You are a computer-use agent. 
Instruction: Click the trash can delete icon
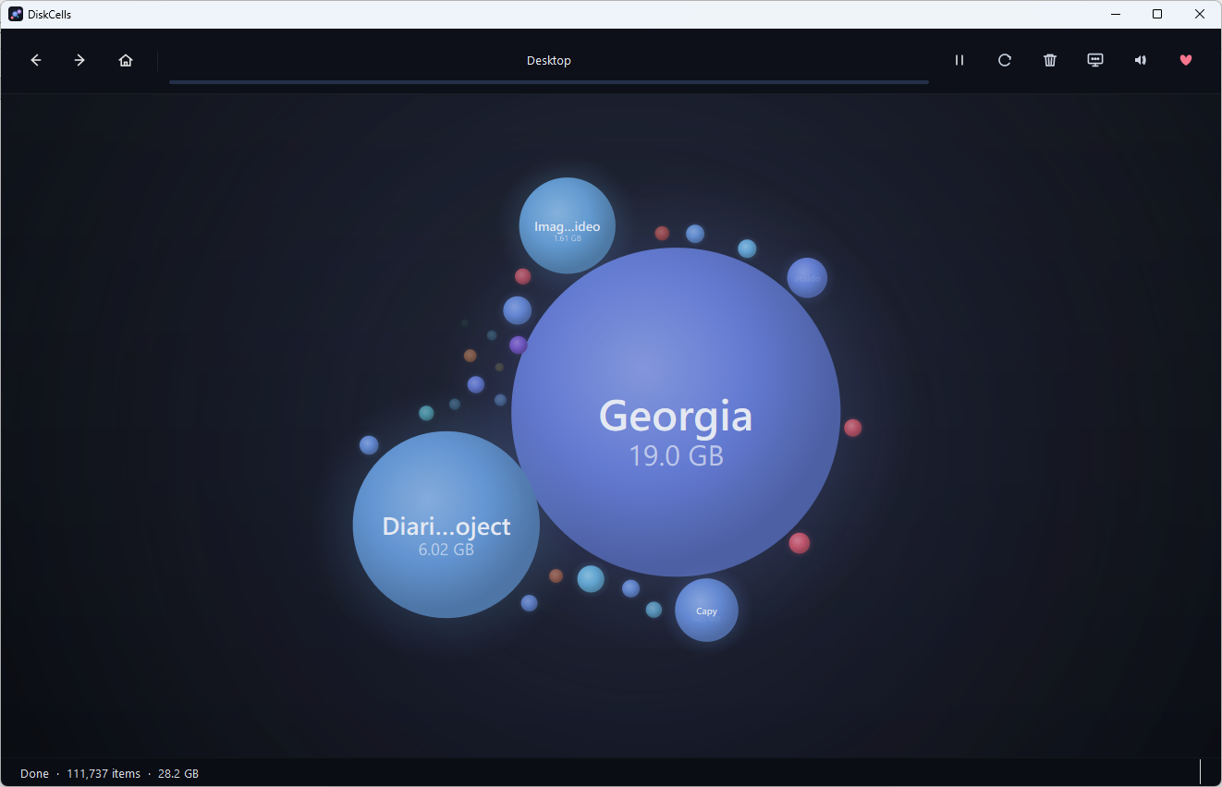[1050, 60]
